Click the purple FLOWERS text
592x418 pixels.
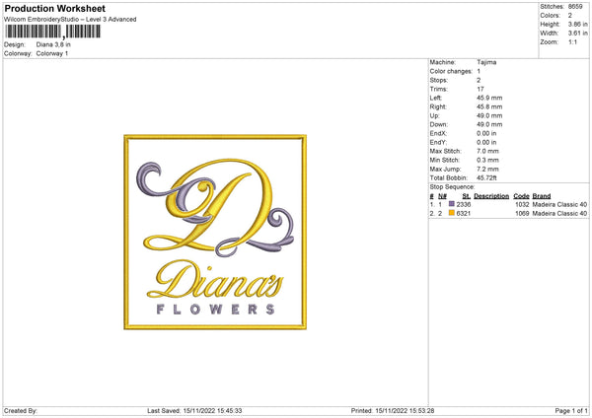215,310
